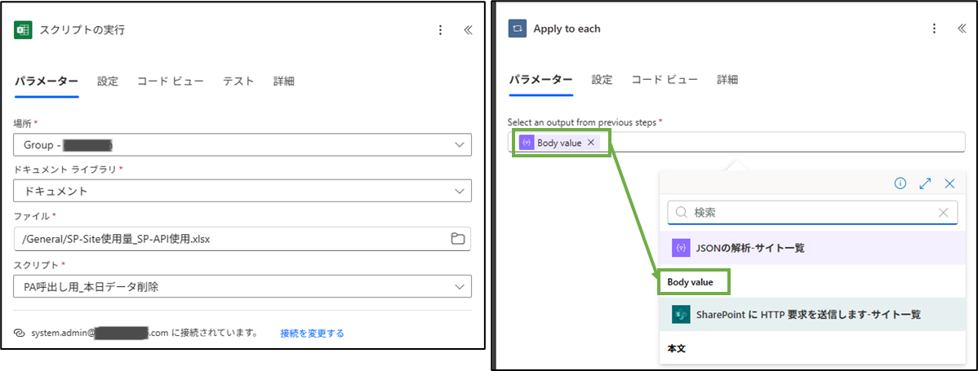978x371 pixels.
Task: Remove the Body value token with its X
Action: 591,143
